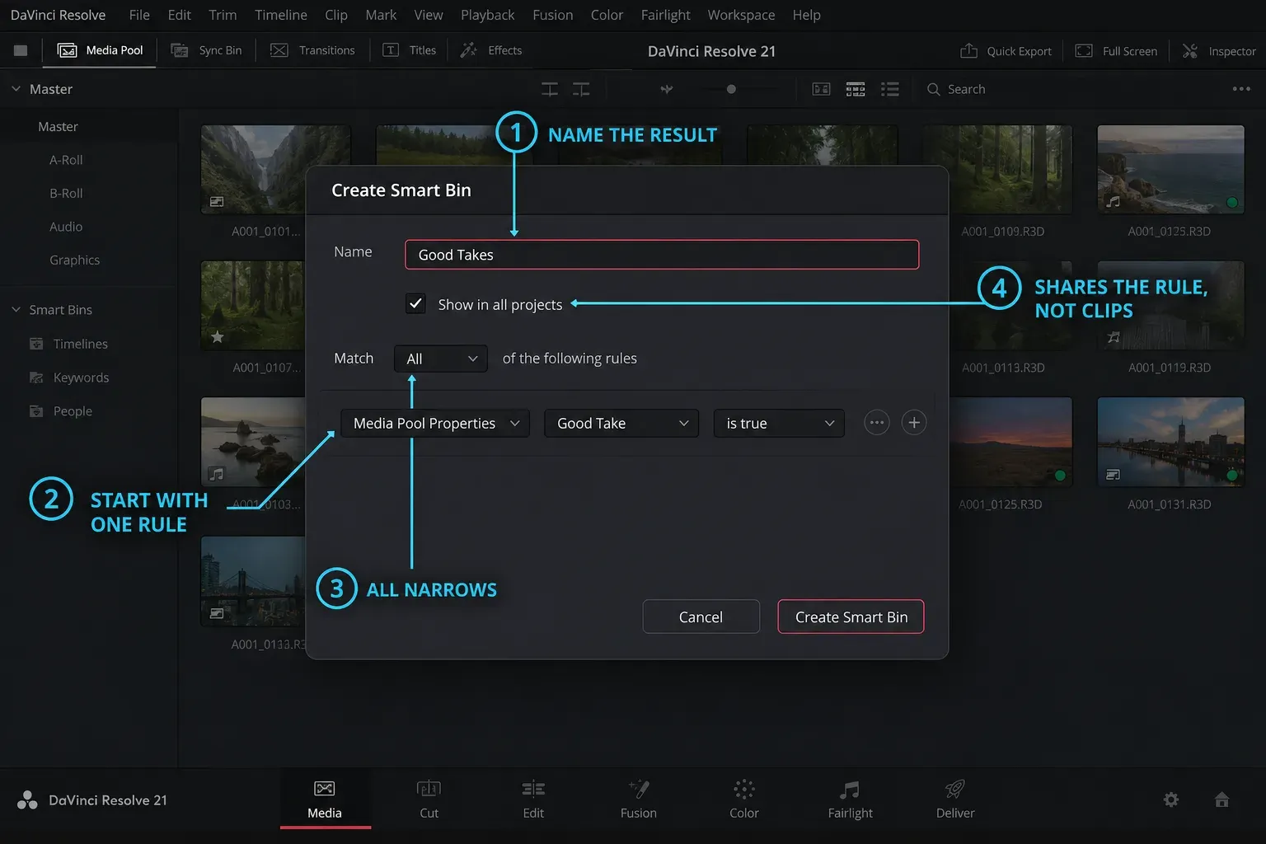The width and height of the screenshot is (1266, 844).
Task: Go to the Cut page
Action: [429, 799]
